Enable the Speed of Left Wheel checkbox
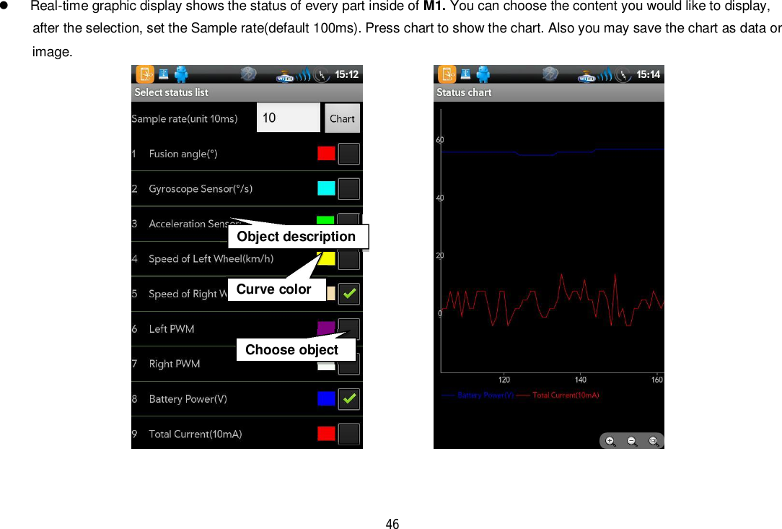Viewport: 782px width, 529px height. point(349,260)
